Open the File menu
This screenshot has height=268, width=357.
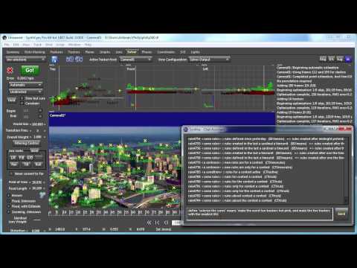coord(7,45)
